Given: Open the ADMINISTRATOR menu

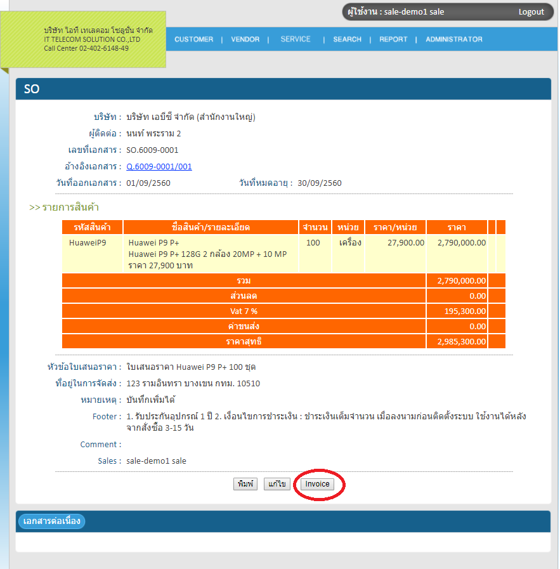Looking at the screenshot, I should click(453, 39).
